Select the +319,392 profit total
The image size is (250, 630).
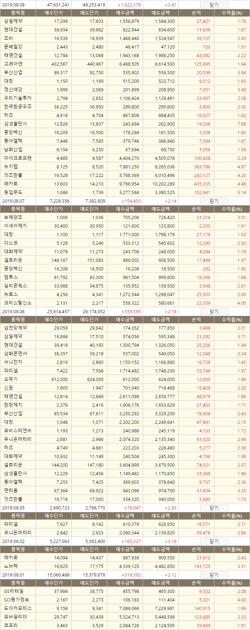(x=131, y=575)
